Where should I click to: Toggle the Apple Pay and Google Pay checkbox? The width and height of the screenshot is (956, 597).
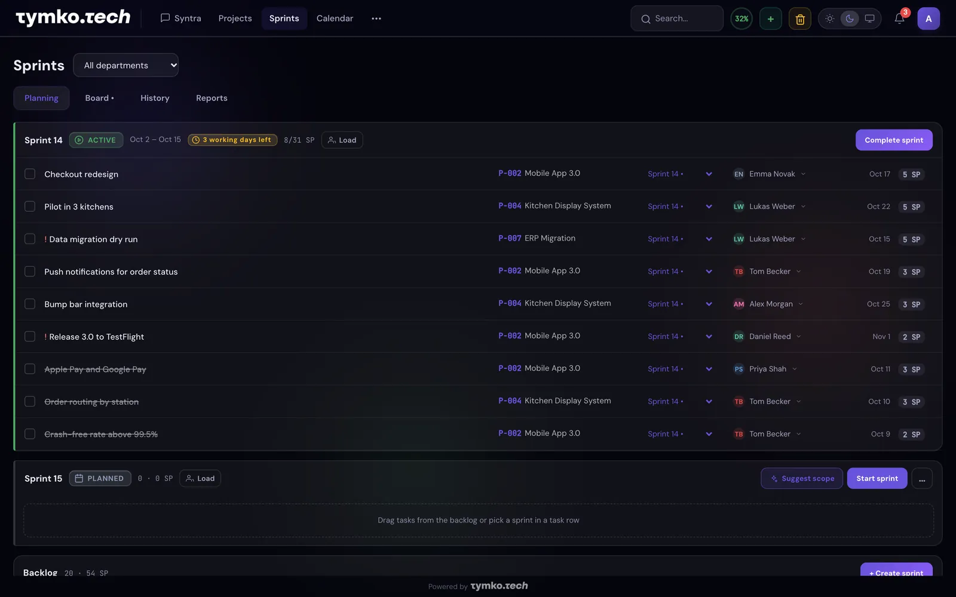pos(30,369)
